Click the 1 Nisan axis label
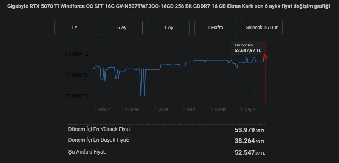 click(x=219, y=109)
